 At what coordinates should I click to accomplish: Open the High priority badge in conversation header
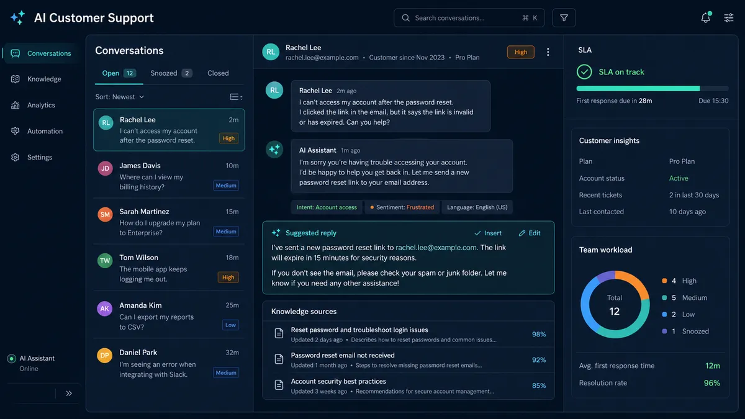tap(521, 52)
